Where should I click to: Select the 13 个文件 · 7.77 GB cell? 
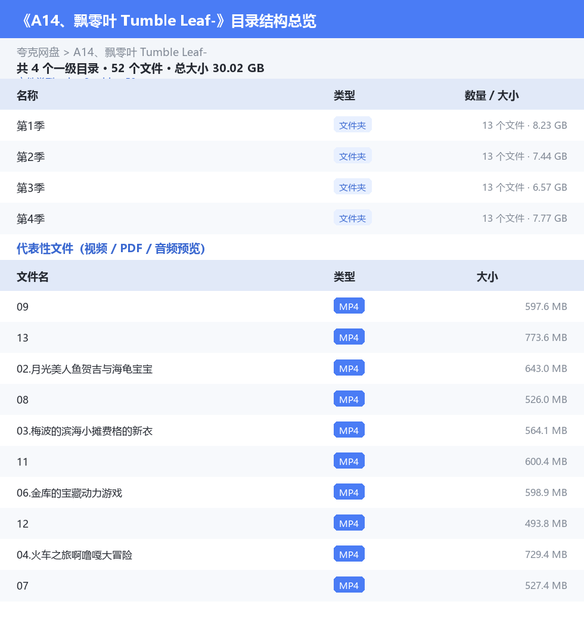tap(524, 218)
